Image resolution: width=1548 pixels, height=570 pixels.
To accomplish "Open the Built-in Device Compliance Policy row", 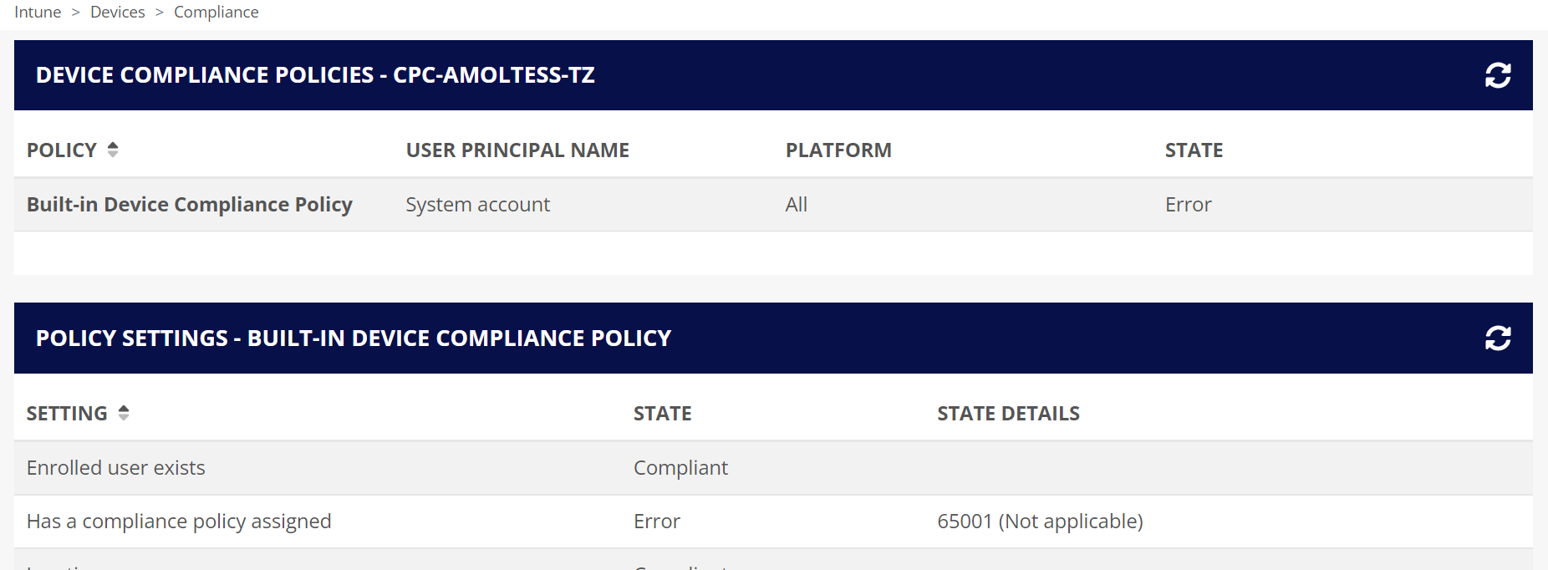I will (x=190, y=205).
